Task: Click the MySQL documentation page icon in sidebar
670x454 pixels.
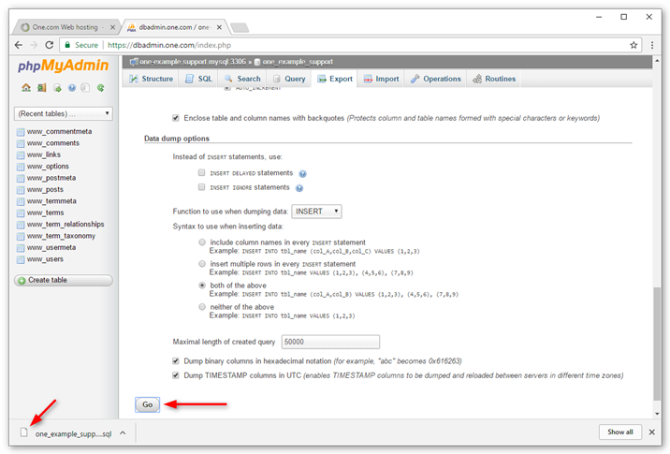Action: coord(85,88)
